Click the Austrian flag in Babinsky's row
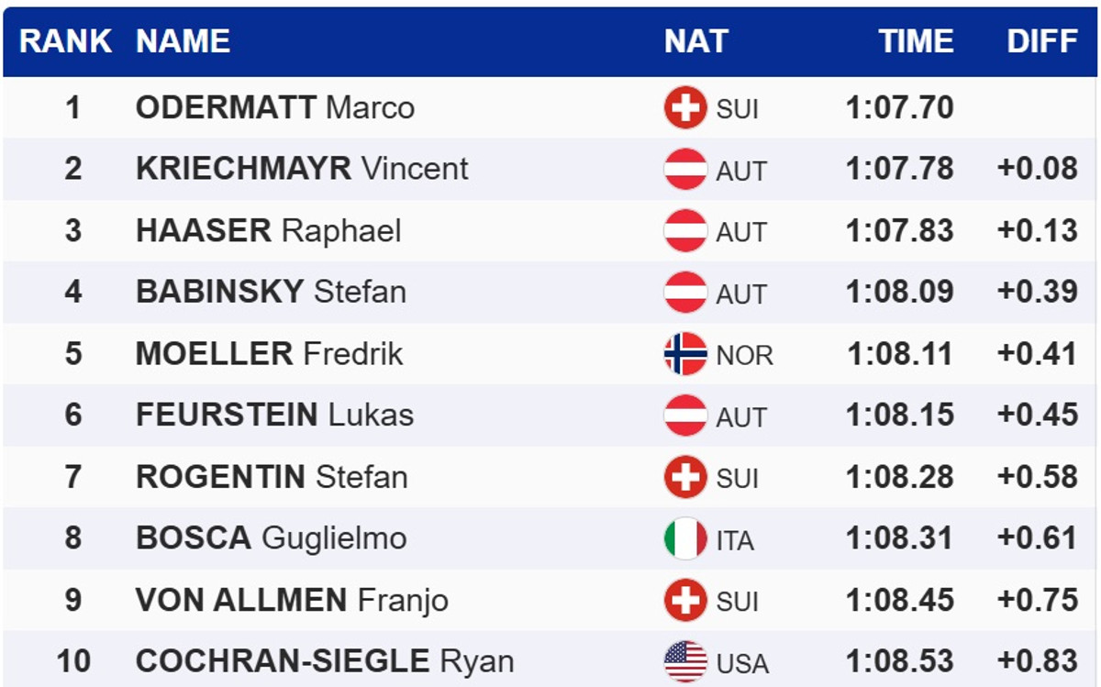The width and height of the screenshot is (1101, 687). 685,293
